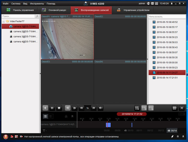Select recording 2016-06-14 17:21:51
The width and height of the screenshot is (188, 142).
tap(167, 78)
